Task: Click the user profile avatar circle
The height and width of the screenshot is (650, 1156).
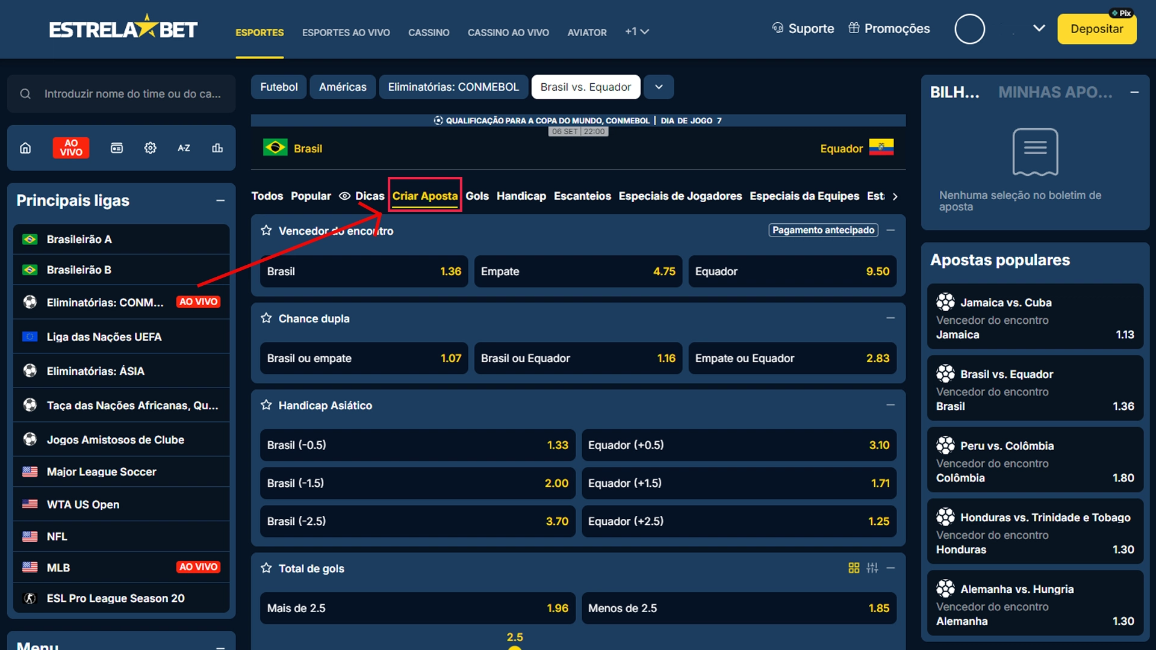Action: coord(970,29)
